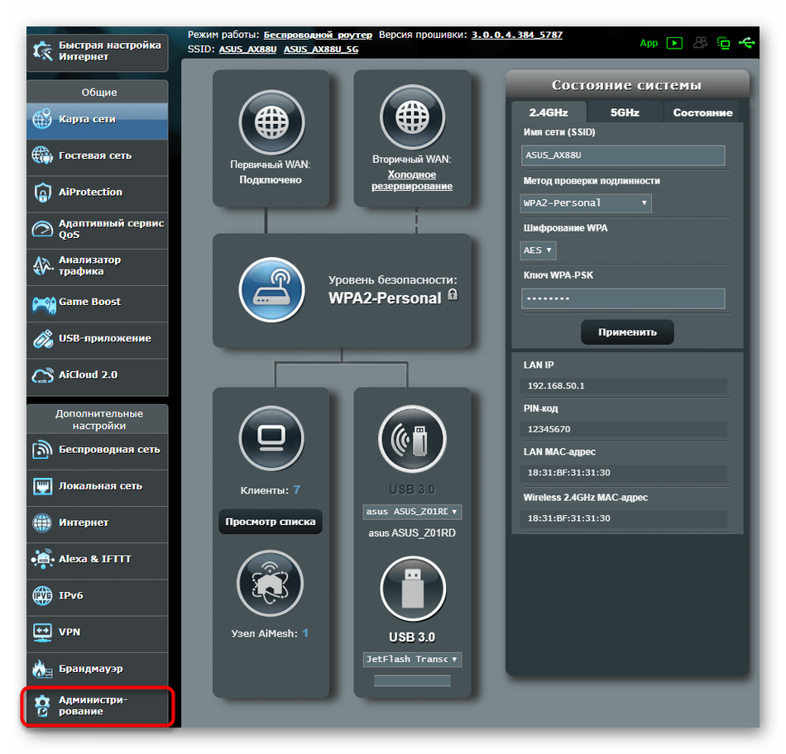Viewport: 786px width, 754px height.
Task: Click the Просмотр списка button
Action: 271,522
